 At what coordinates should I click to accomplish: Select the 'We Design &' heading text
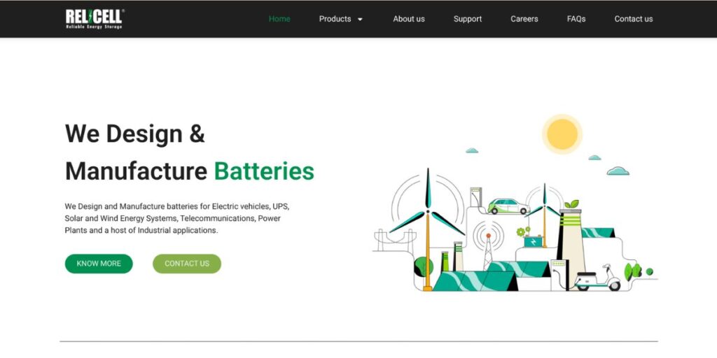tap(135, 134)
